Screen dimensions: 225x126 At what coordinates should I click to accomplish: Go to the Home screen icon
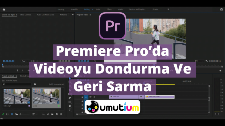4,9
